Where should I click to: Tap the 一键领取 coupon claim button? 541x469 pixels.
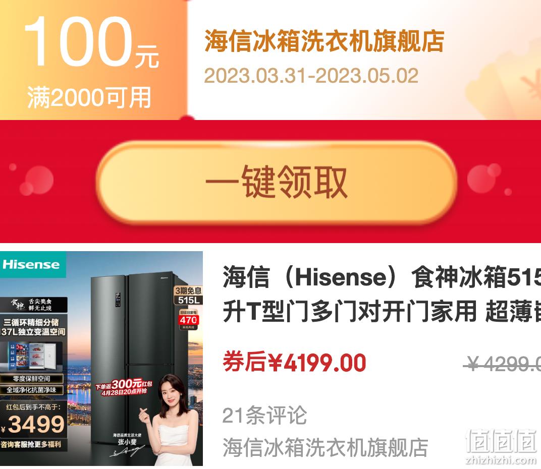[277, 182]
